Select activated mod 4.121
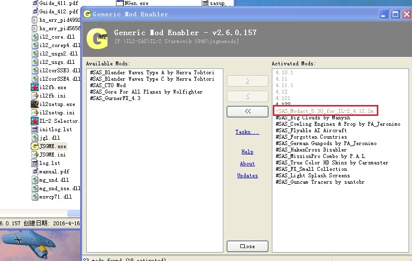Image resolution: width=412 pixels, height=261 pixels. tap(283, 98)
